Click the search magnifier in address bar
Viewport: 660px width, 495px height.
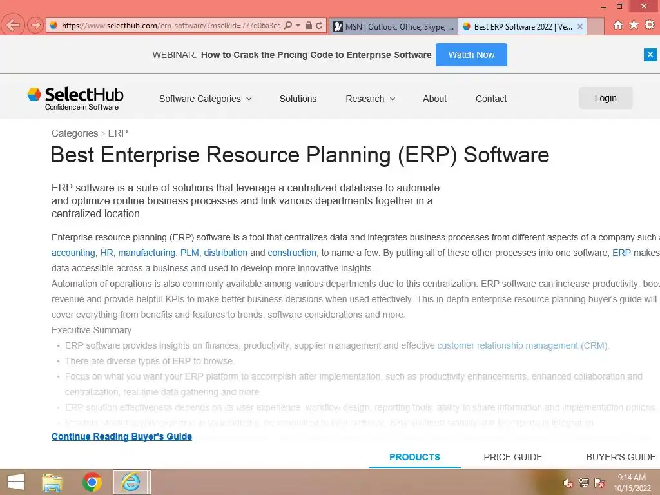(288, 26)
